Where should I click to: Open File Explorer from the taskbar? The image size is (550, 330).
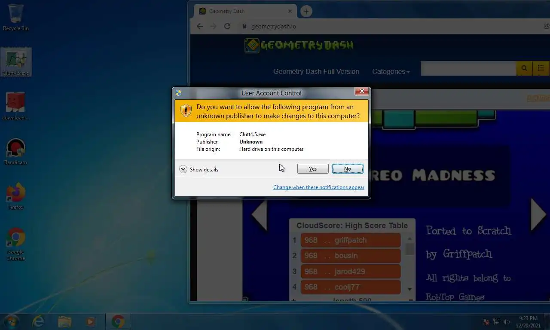64,321
